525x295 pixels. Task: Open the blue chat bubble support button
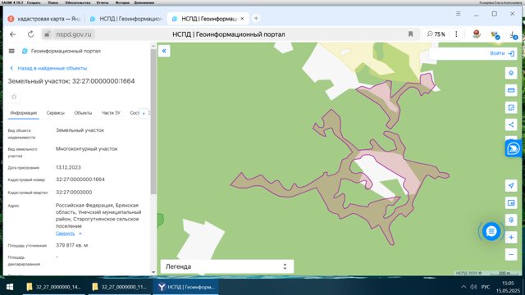tap(491, 231)
